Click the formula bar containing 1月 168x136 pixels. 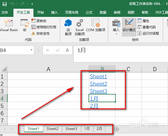(121, 54)
